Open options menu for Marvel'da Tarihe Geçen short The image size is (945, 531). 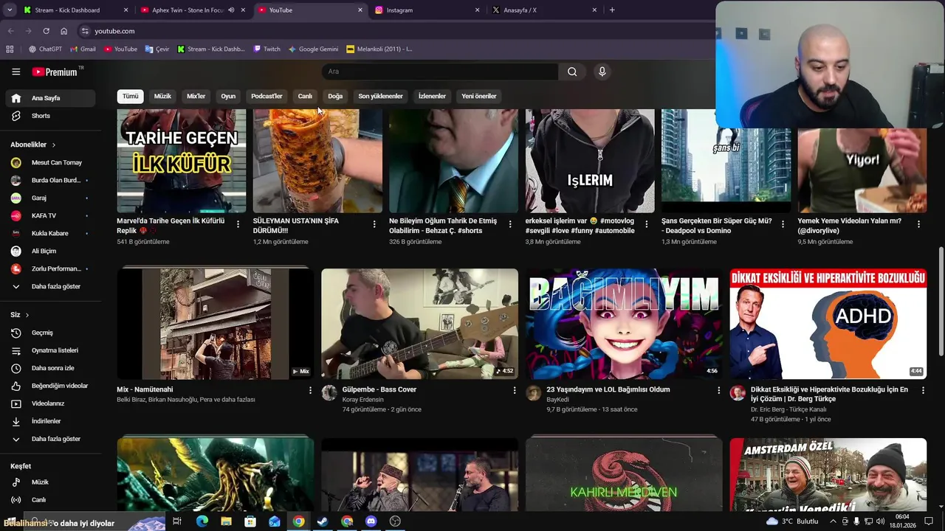[x=238, y=224]
